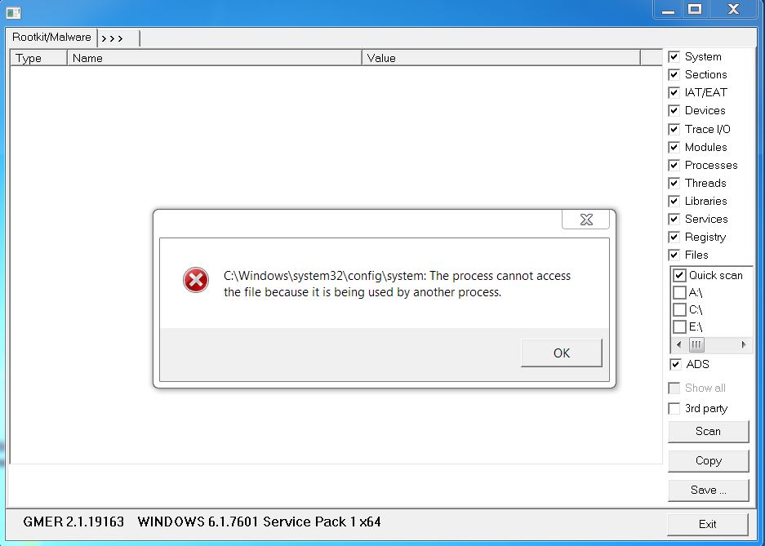Click the GMER application icon in title bar
Screen dimensions: 765x546
click(13, 13)
